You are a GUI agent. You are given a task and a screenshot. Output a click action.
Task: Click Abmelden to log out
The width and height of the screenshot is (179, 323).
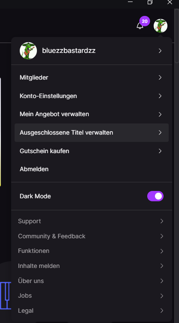(x=34, y=169)
